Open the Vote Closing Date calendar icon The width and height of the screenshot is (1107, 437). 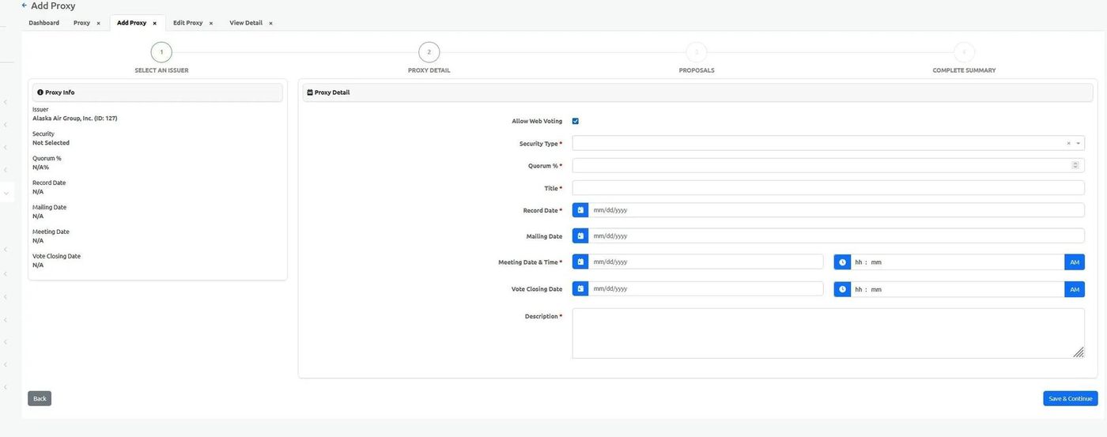[x=580, y=289]
